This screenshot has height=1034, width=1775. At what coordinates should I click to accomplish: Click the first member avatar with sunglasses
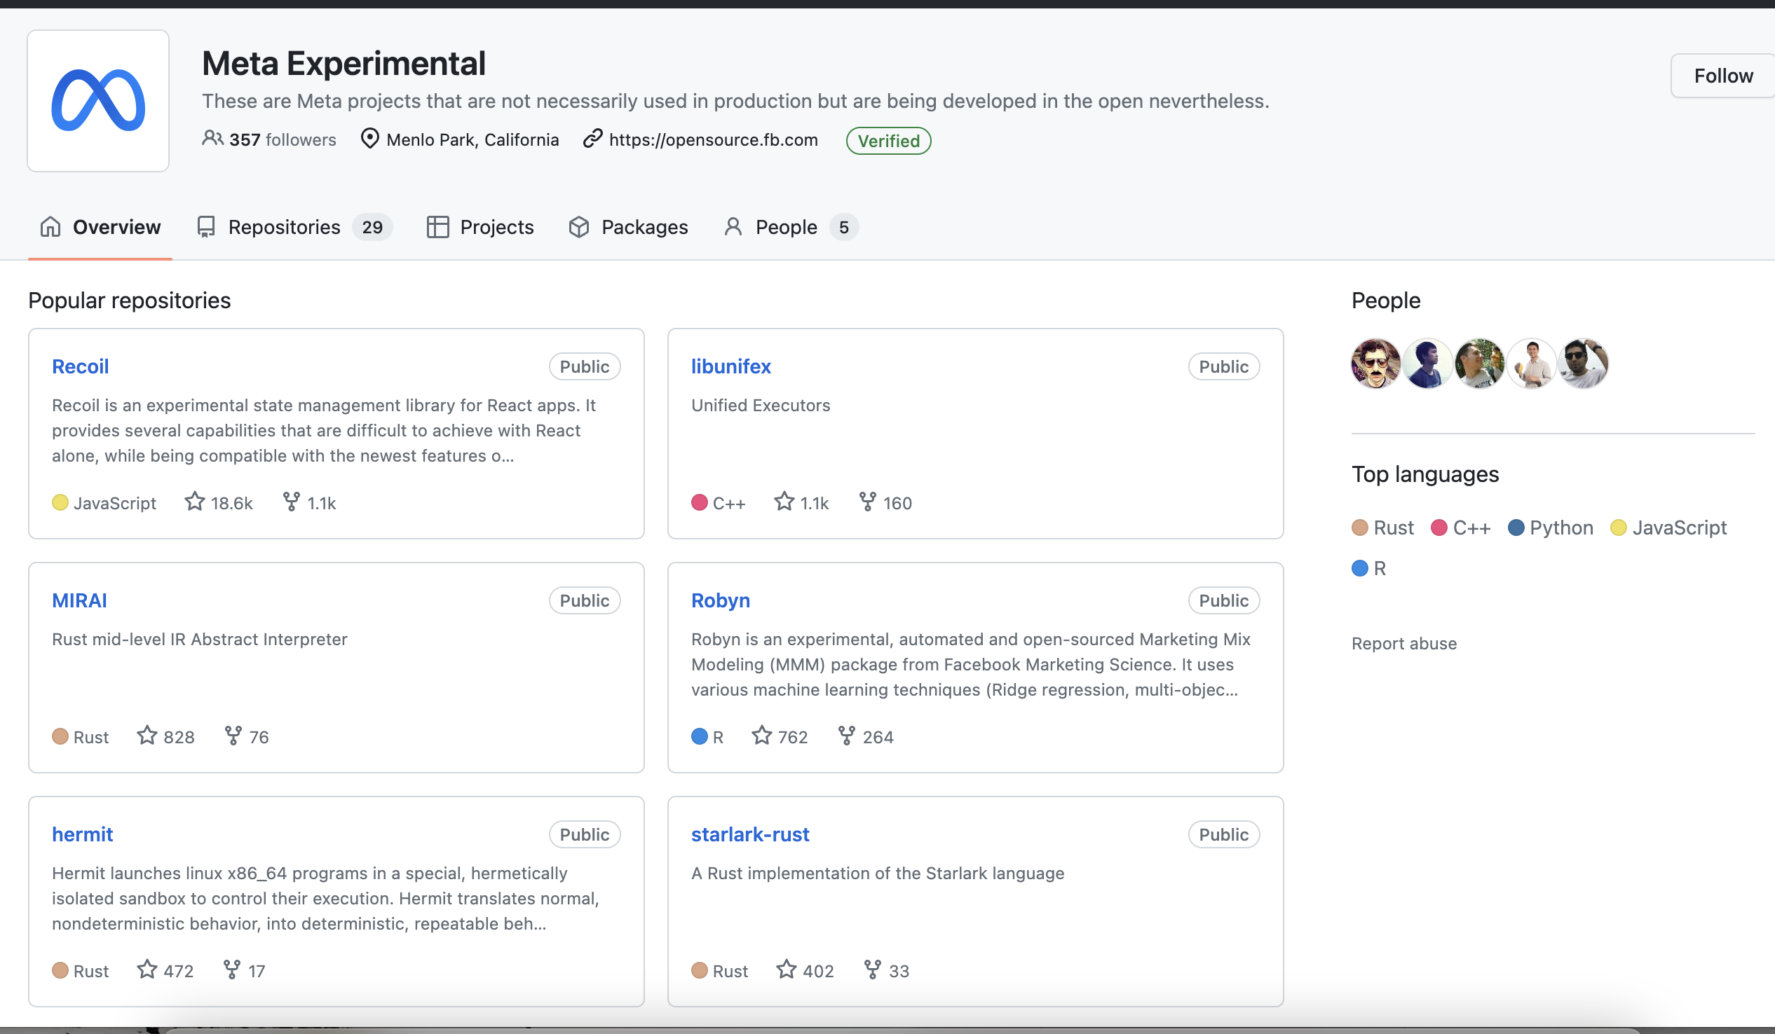click(x=1375, y=364)
